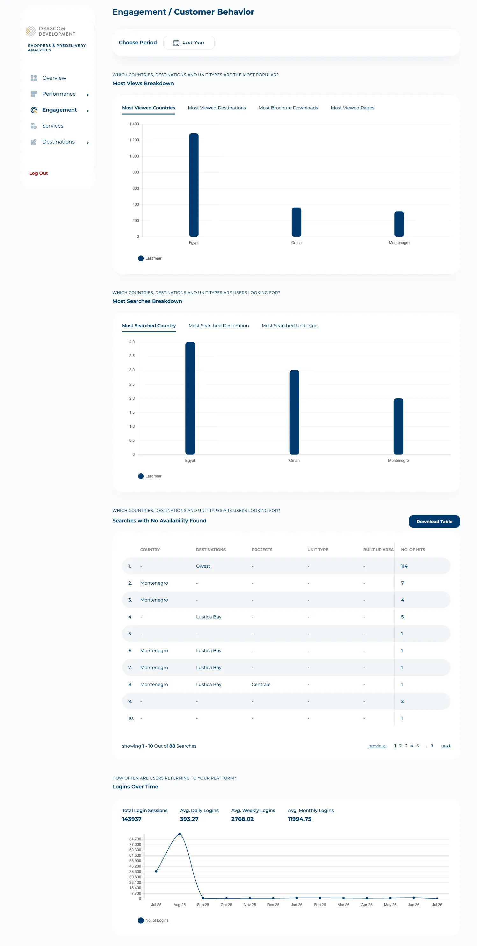Open Most Brochure Downloads tab
Image resolution: width=477 pixels, height=946 pixels.
pos(288,108)
